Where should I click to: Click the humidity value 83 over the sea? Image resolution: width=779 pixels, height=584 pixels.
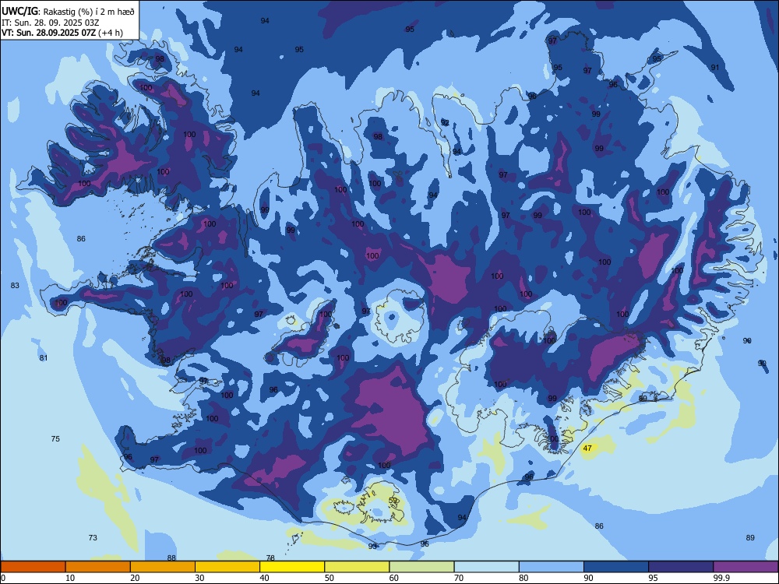point(15,285)
